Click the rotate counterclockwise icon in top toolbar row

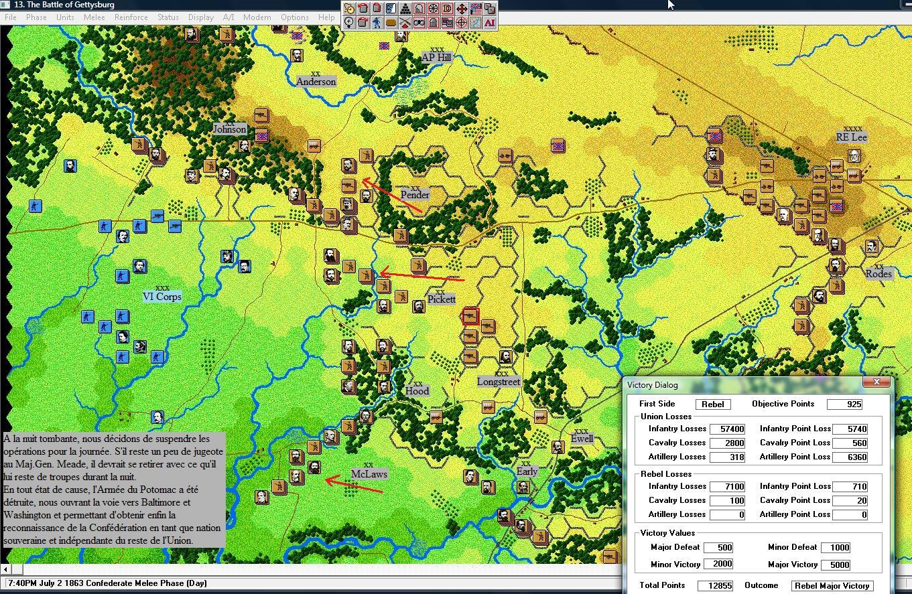pyautogui.click(x=363, y=9)
